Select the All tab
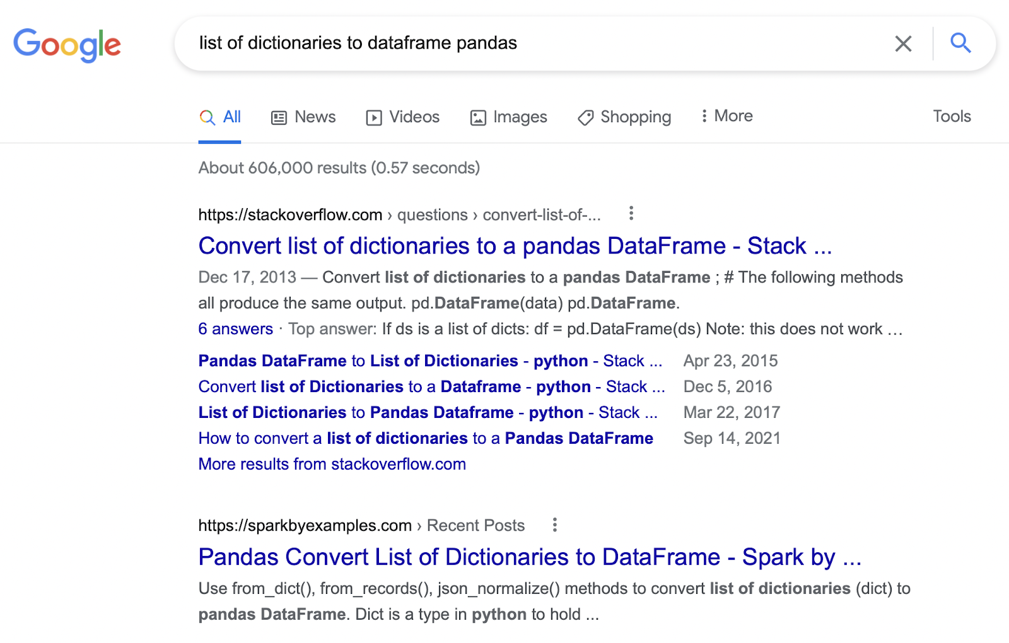Viewport: 1009px width, 643px height. coord(220,117)
